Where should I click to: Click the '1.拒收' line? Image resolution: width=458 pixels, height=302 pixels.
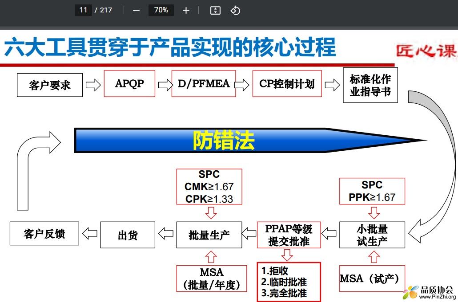coord(274,271)
